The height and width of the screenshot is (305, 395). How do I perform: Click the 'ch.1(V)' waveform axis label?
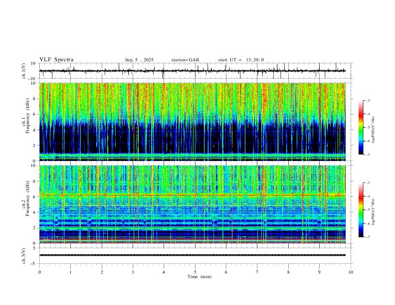24,71
